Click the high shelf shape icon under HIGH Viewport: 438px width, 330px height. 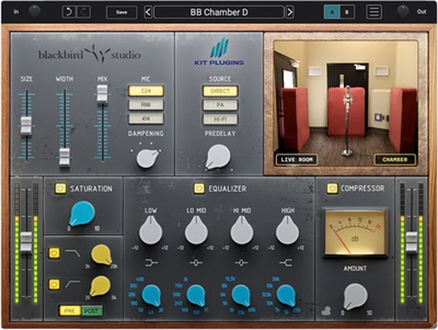click(286, 263)
